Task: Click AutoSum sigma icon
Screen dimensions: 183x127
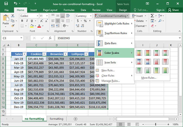Action: coord(152,16)
